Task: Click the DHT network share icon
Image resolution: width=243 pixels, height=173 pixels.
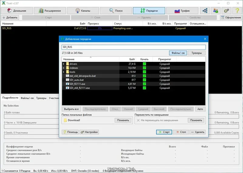Action: tap(205, 11)
